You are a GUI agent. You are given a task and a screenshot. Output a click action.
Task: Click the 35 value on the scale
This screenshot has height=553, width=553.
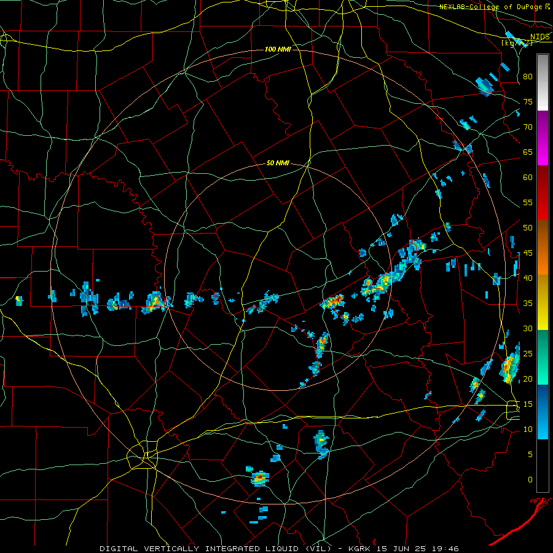(x=528, y=304)
